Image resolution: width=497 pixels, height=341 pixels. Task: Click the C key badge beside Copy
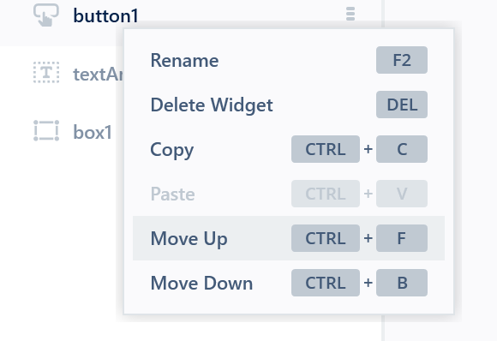click(402, 149)
